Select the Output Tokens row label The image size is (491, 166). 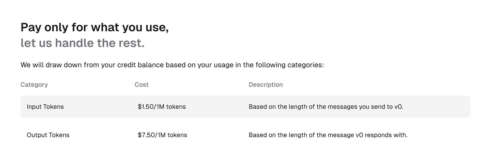pos(48,135)
